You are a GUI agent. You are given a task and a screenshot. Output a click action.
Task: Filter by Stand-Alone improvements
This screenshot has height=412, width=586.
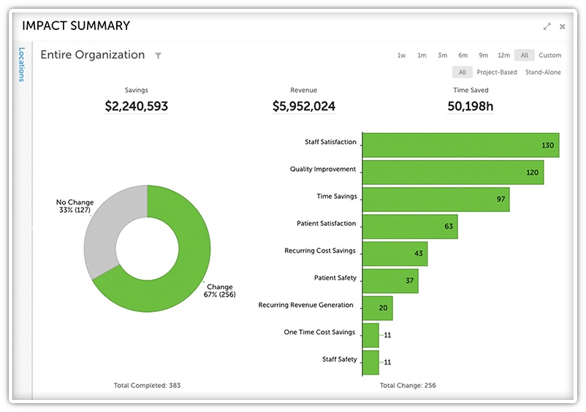543,72
